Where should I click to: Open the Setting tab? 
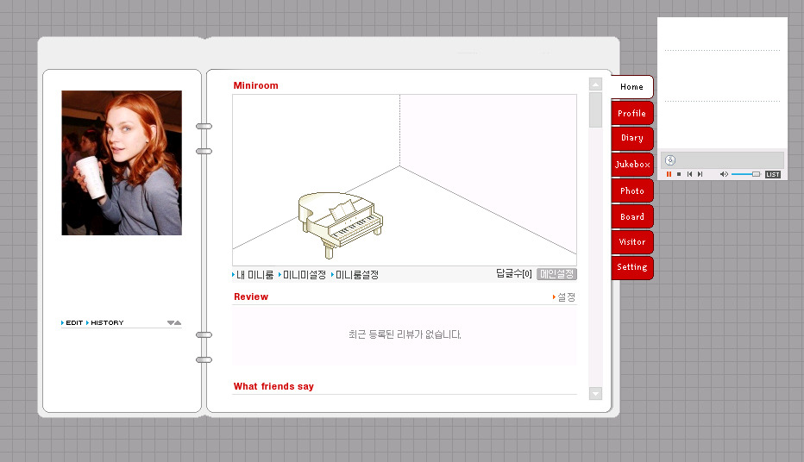(x=631, y=267)
